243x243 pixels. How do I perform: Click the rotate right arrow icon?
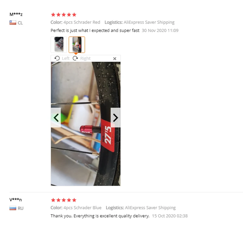75,58
